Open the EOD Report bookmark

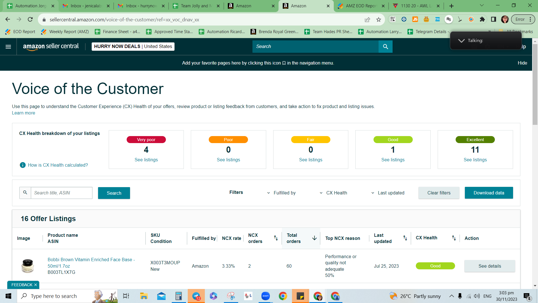20,32
